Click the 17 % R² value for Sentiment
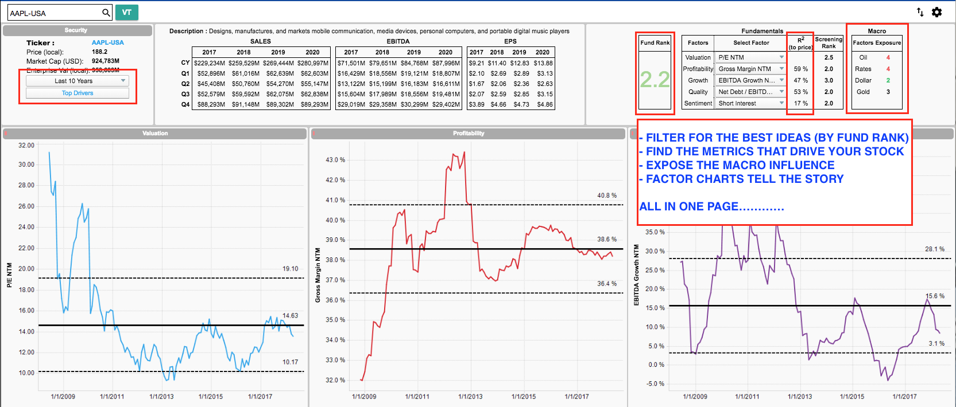 (800, 103)
